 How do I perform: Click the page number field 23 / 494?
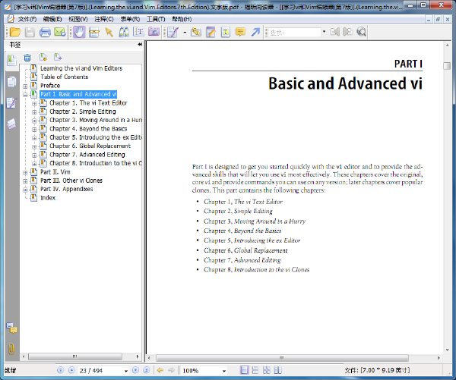tap(100, 371)
